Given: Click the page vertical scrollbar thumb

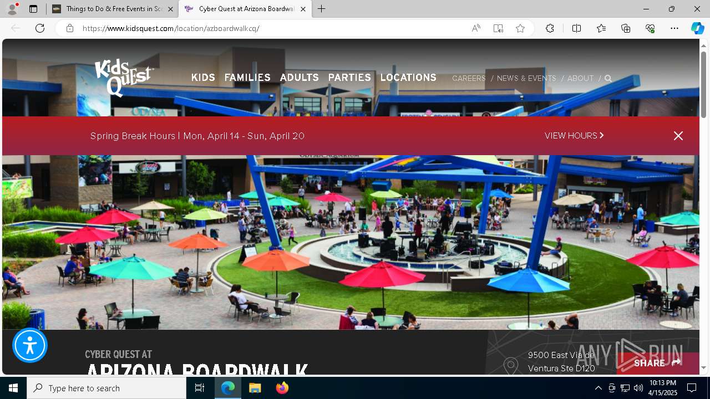Looking at the screenshot, I should 704,84.
